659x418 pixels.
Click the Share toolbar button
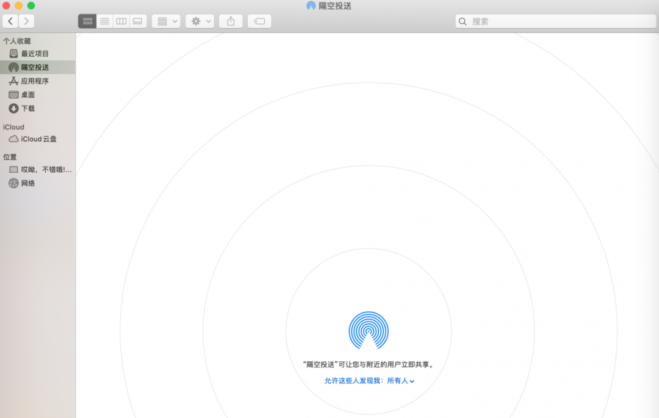(x=231, y=21)
